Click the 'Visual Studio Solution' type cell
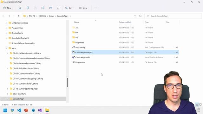 (154, 57)
